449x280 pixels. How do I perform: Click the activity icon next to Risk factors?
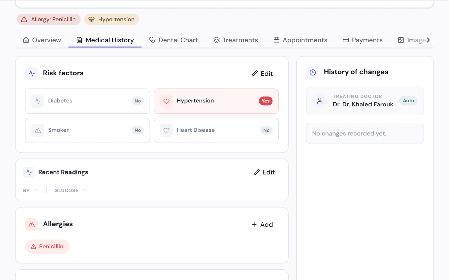[32, 73]
